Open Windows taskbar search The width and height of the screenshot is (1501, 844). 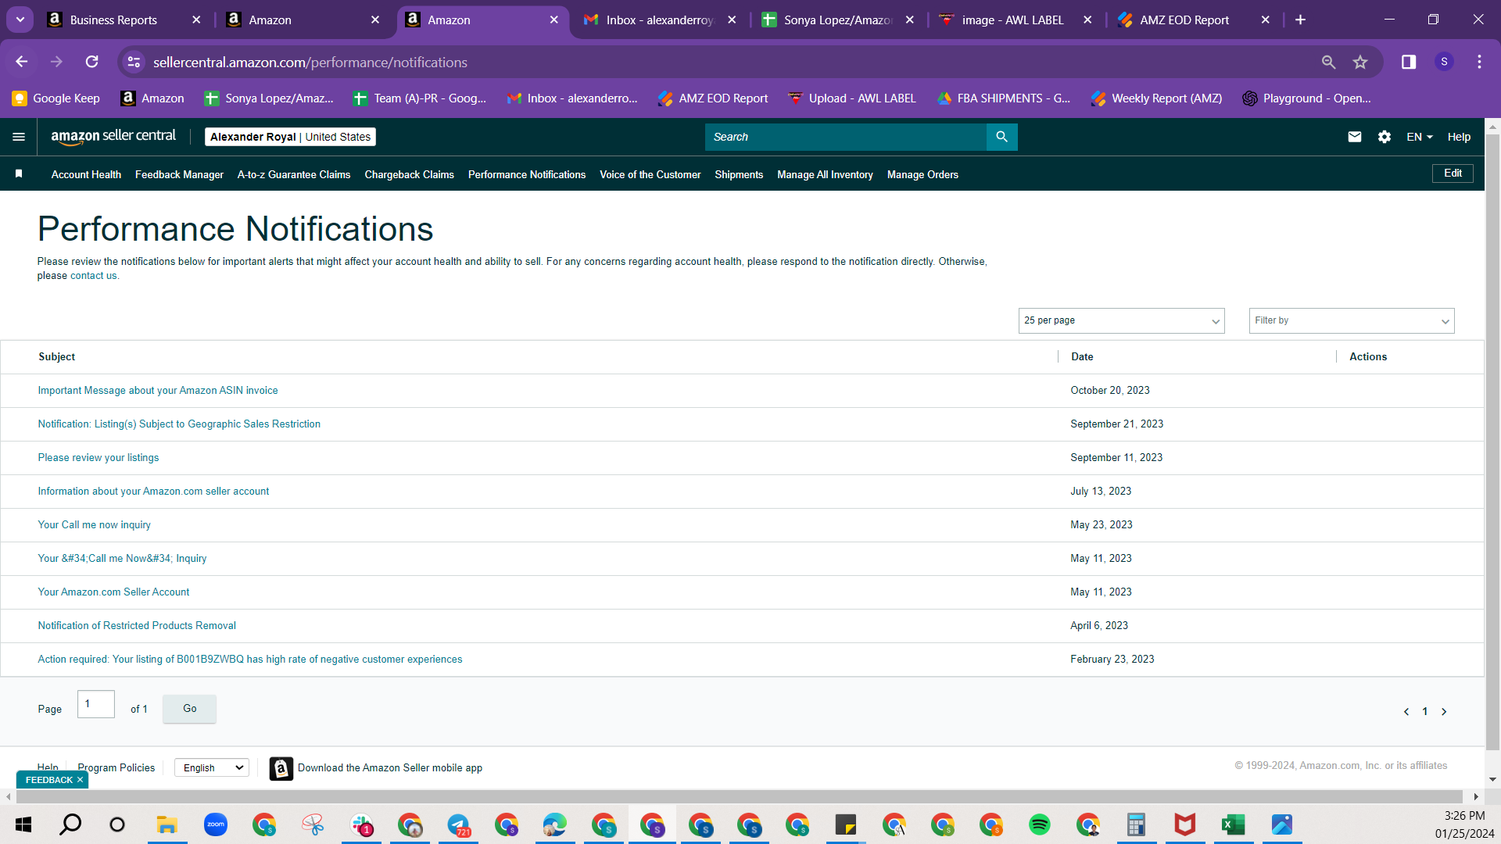point(70,824)
